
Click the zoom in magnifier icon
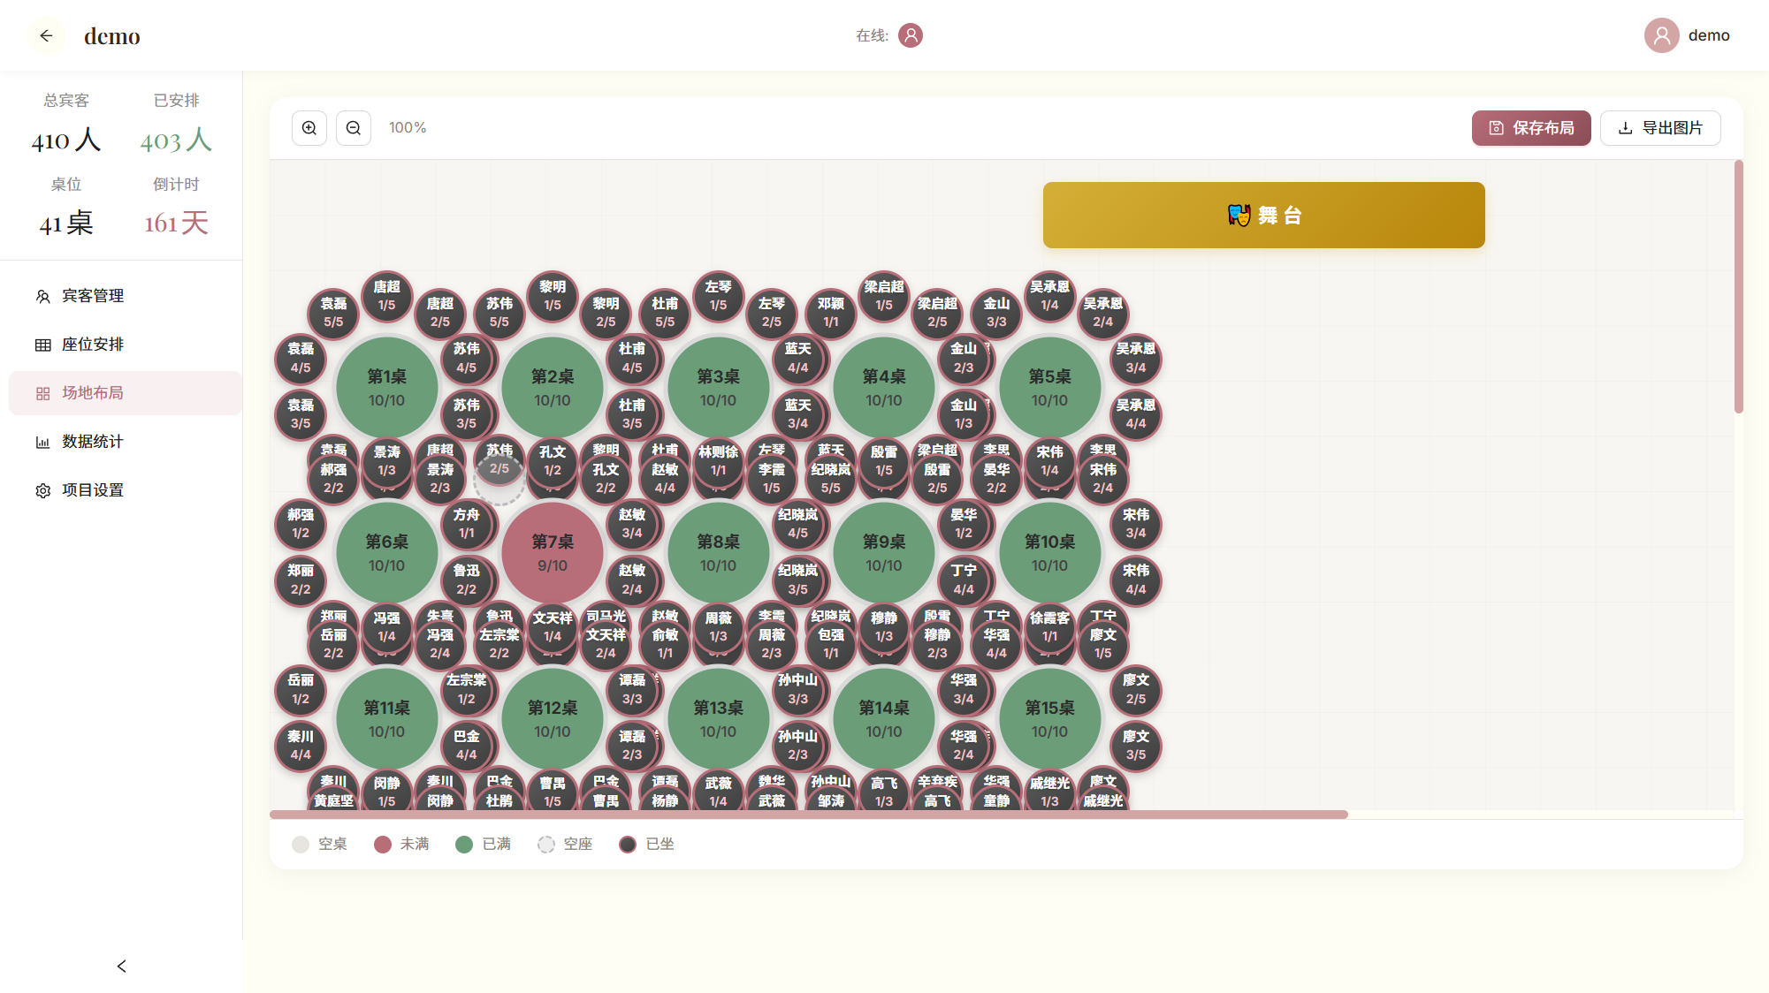[309, 128]
